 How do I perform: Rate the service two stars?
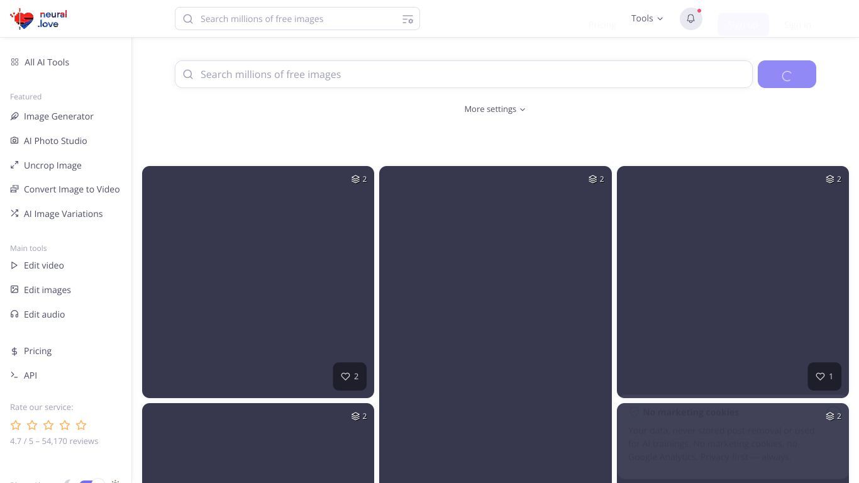(32, 425)
